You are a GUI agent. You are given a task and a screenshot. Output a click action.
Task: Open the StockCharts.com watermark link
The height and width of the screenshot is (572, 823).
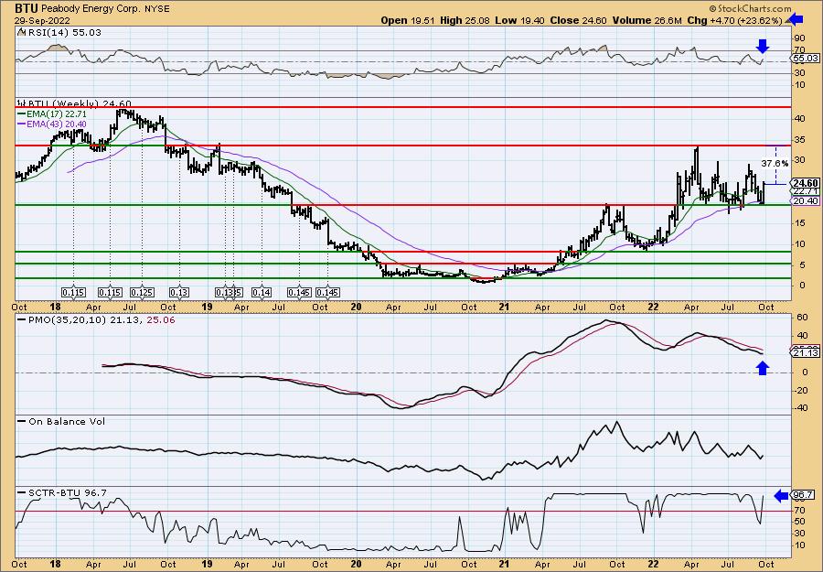[x=750, y=8]
